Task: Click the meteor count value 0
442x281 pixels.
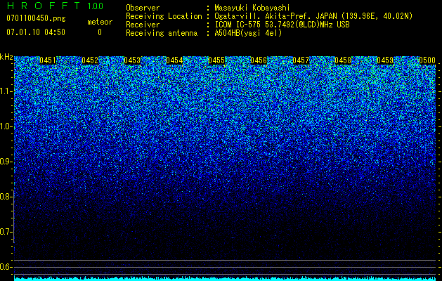Action: (100, 32)
